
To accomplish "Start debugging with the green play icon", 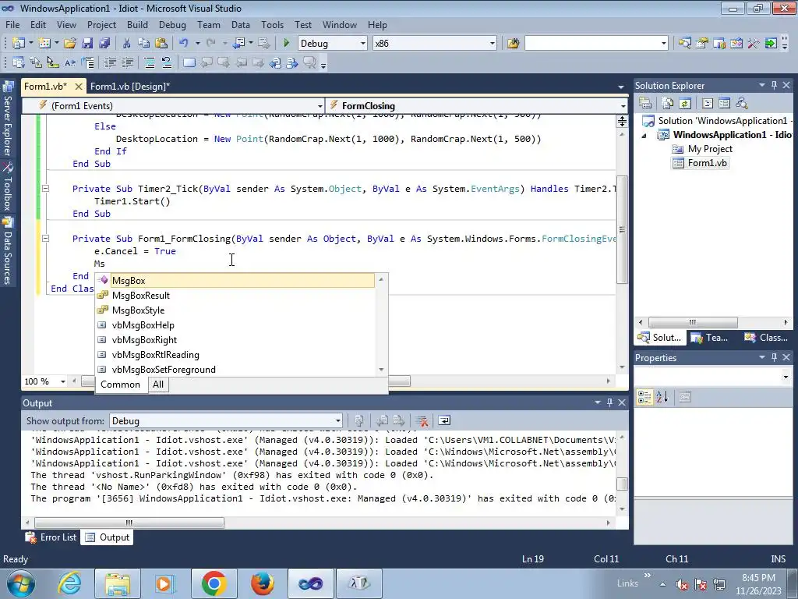I will click(286, 44).
